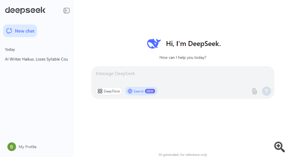Screen dimensions: 290x157
Task: Send message with the up-arrow button
Action: point(266,91)
